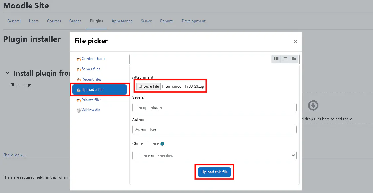Screen dimensions: 373x193
Task: Open help for Choose licence
Action: (x=162, y=144)
